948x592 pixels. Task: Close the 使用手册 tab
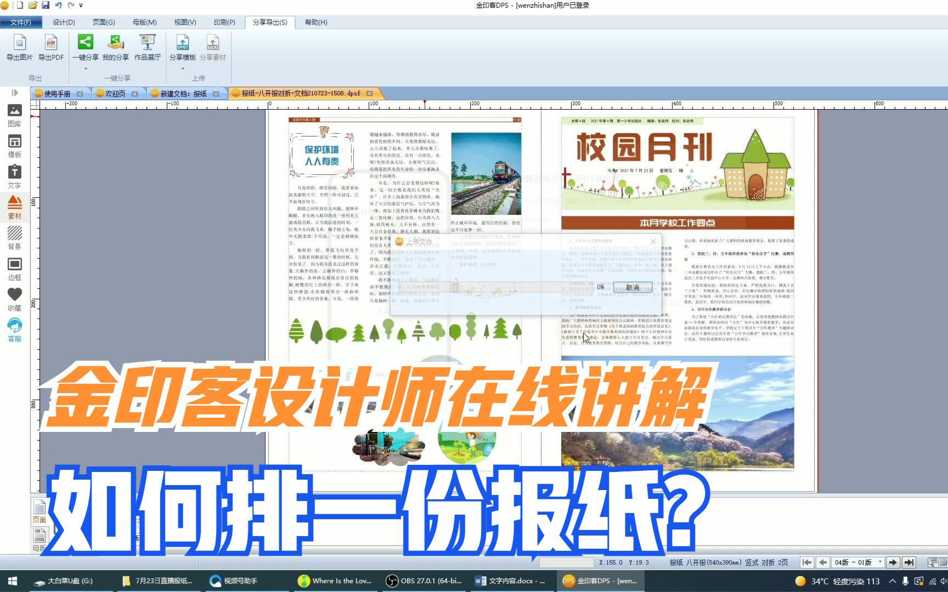pyautogui.click(x=80, y=94)
